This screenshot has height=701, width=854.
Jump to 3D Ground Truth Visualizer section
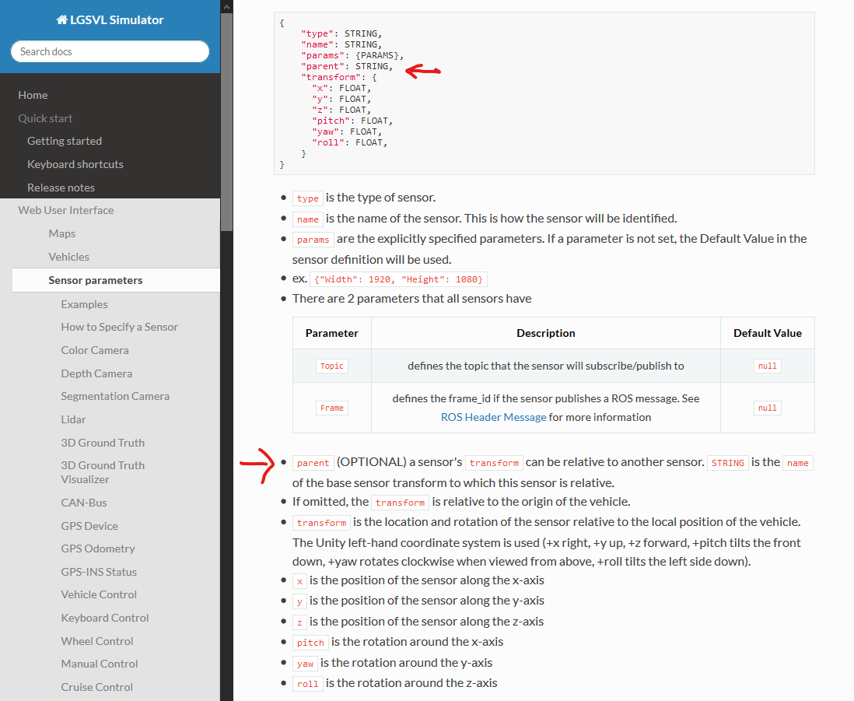tap(103, 472)
